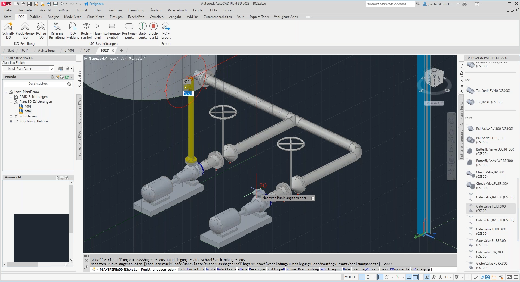The height and width of the screenshot is (282, 520).
Task: Open the Unbenannt view dropdown under ViewCube
Action: point(434,103)
